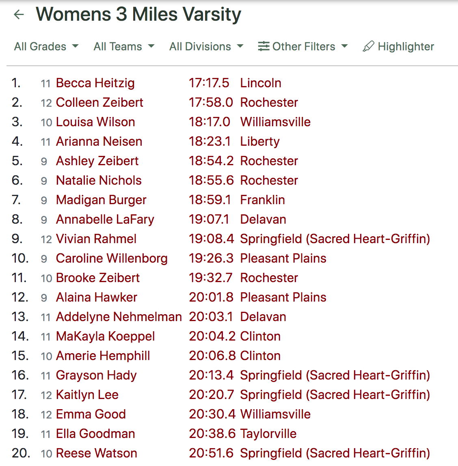The width and height of the screenshot is (458, 466).
Task: Select the Lincoln team link
Action: (x=261, y=83)
